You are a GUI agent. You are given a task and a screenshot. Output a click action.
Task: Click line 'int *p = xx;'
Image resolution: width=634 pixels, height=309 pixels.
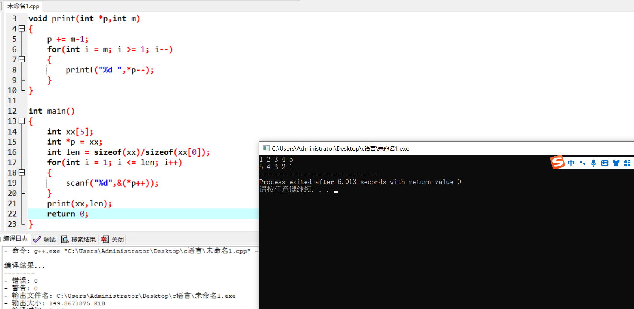pos(75,142)
